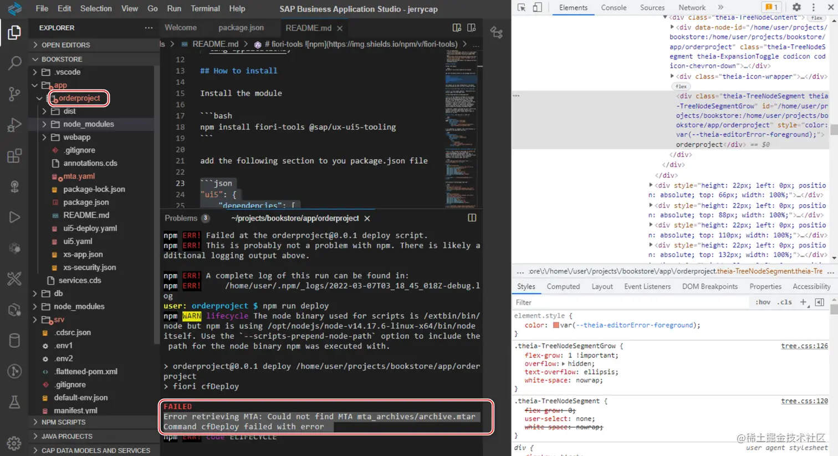
Task: Open the crossed tools icon in activity bar
Action: click(14, 278)
